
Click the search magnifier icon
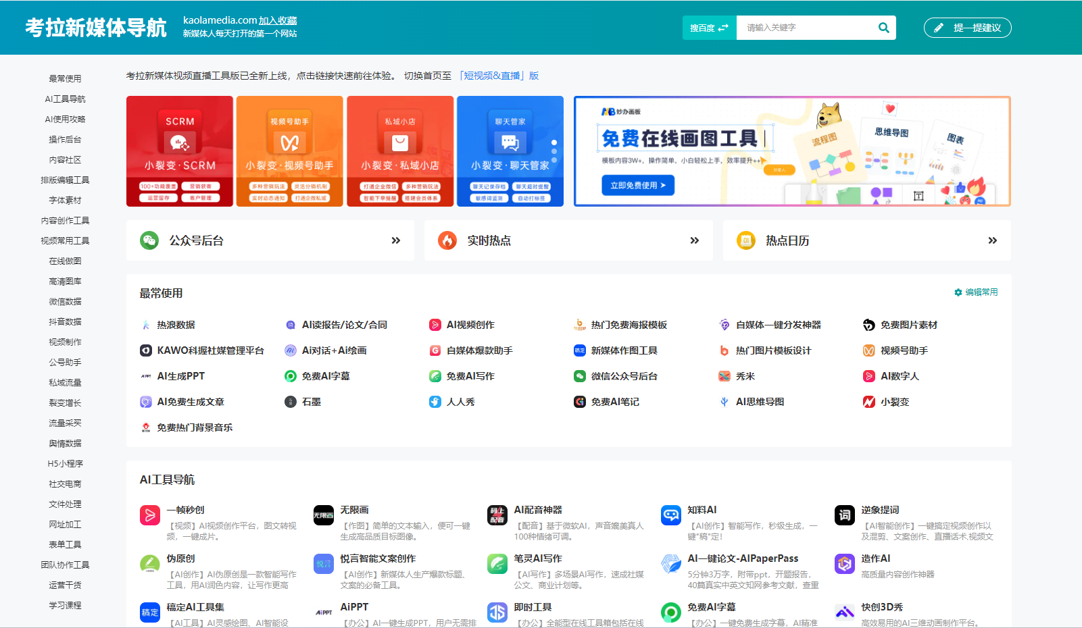[883, 28]
